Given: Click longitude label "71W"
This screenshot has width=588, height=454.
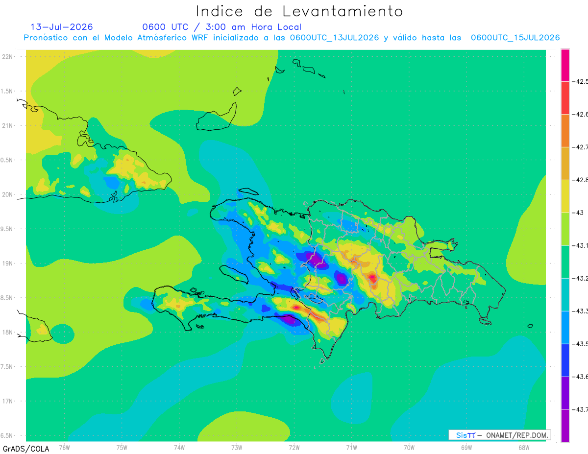Looking at the screenshot, I should pos(351,447).
